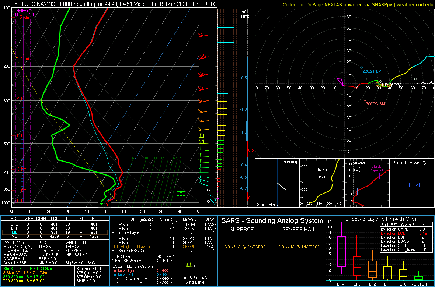Click the 850 pressure level label
This screenshot has width=435, height=287.
6,189
